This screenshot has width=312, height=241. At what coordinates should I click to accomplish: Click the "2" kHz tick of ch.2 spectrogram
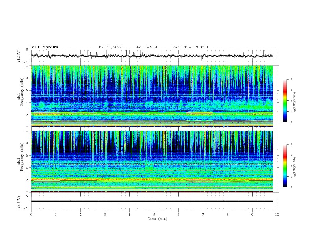(x=28, y=180)
